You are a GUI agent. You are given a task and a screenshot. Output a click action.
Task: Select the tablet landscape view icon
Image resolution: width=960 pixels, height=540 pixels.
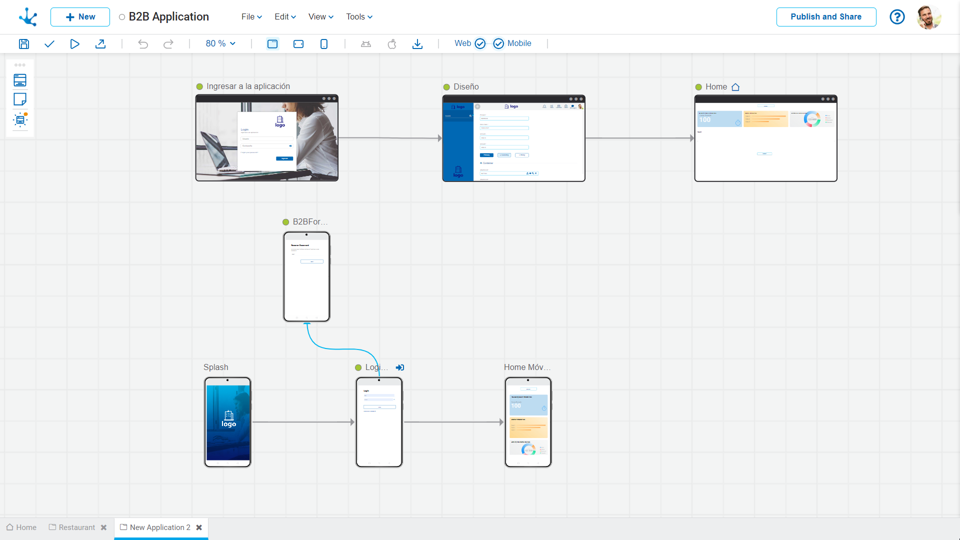(298, 44)
